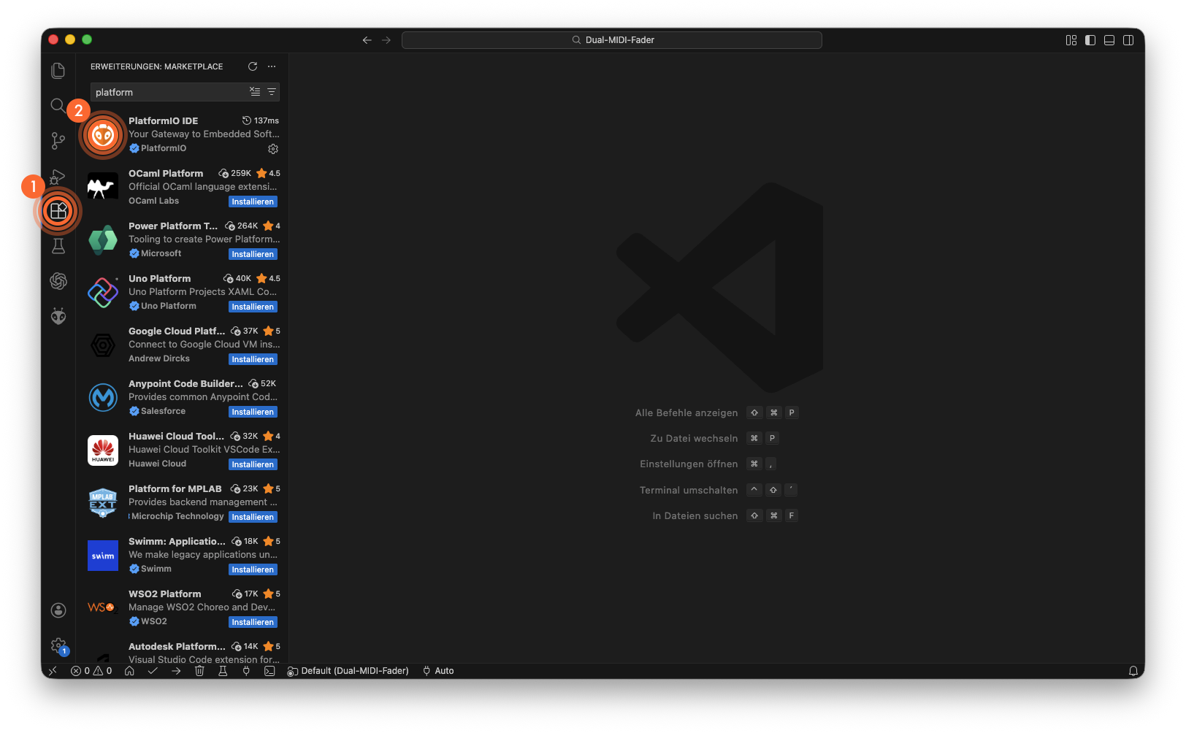The width and height of the screenshot is (1186, 733).
Task: Run PlatformIO Test flask in status bar
Action: [223, 671]
